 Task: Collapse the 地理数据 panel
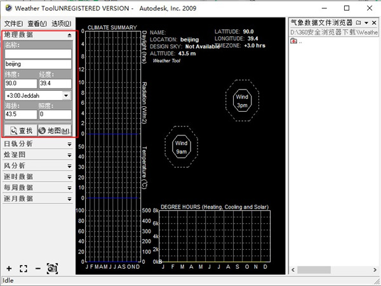point(69,35)
